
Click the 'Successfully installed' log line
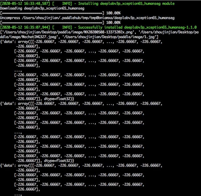98,28
